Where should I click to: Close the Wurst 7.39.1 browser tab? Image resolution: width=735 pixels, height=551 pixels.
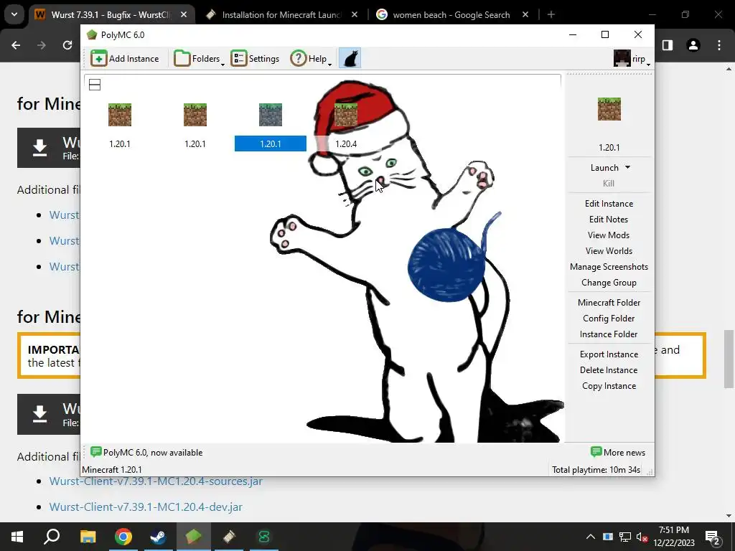tap(184, 14)
